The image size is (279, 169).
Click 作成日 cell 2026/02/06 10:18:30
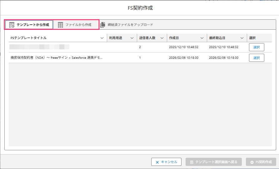pos(184,58)
